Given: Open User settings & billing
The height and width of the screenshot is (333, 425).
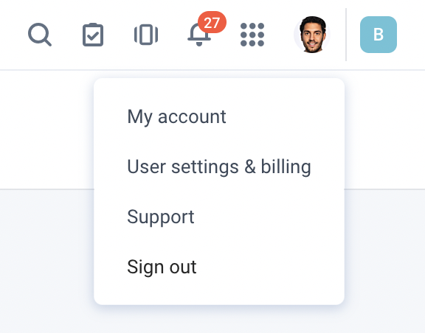Looking at the screenshot, I should click(219, 166).
